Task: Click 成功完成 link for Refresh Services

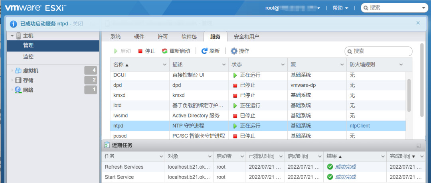Action: (x=346, y=167)
